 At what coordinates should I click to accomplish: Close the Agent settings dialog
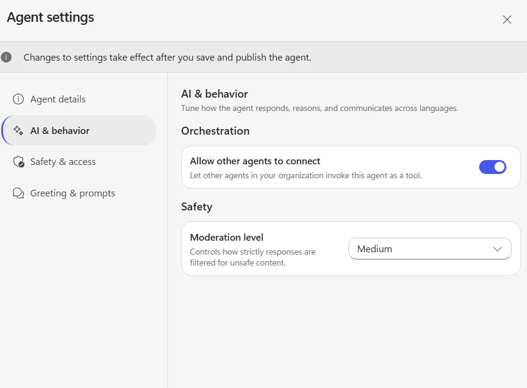coord(507,19)
